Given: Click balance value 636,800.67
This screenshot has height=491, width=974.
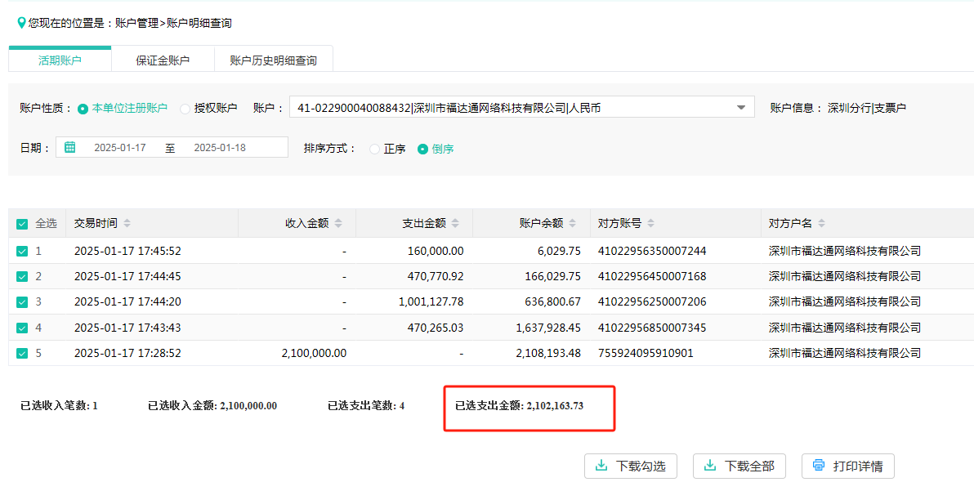Looking at the screenshot, I should pyautogui.click(x=553, y=301).
